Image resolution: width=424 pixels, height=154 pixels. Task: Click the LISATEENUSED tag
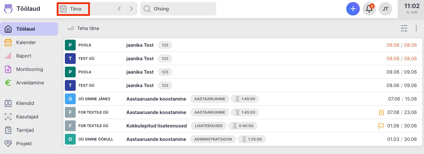click(208, 126)
